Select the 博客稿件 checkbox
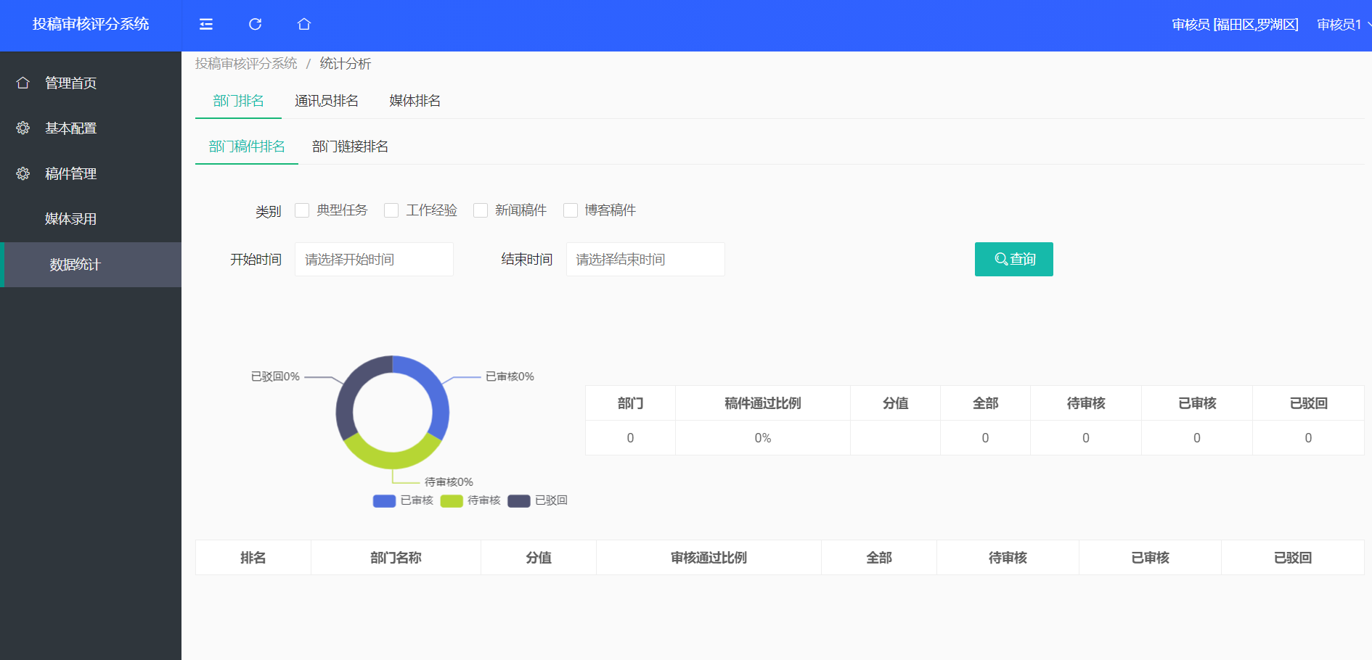The width and height of the screenshot is (1372, 660). pos(571,210)
